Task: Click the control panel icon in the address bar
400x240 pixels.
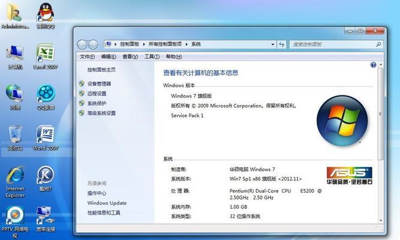Action: (108, 44)
